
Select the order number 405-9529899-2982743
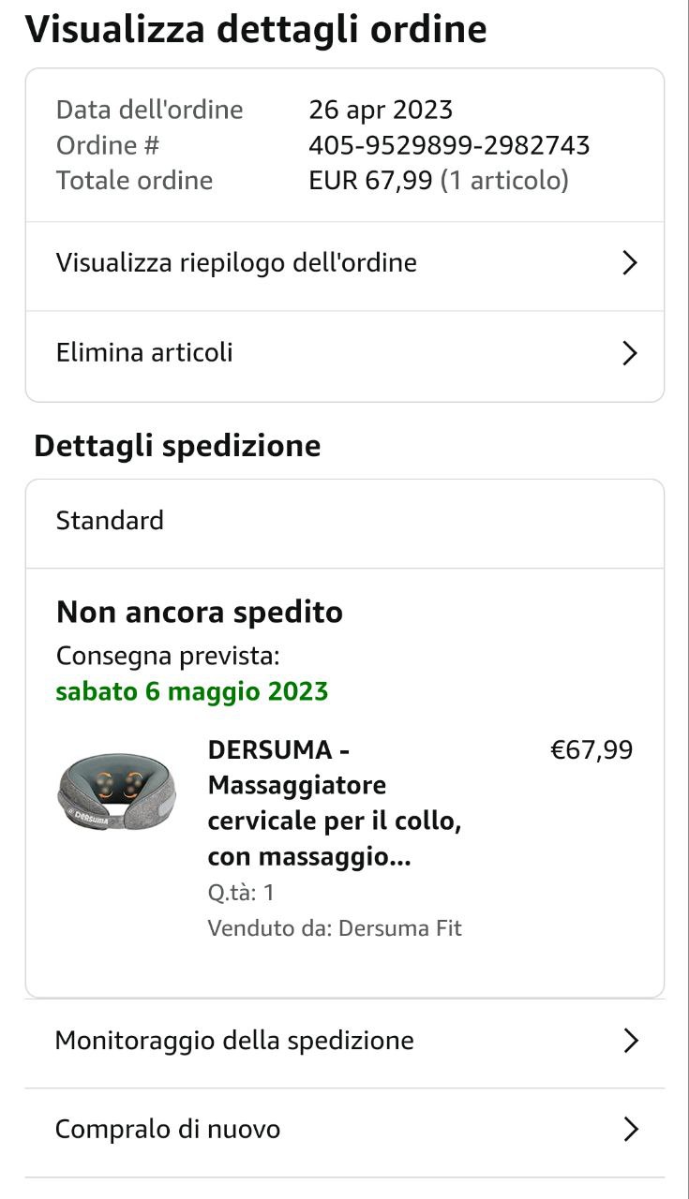(449, 145)
